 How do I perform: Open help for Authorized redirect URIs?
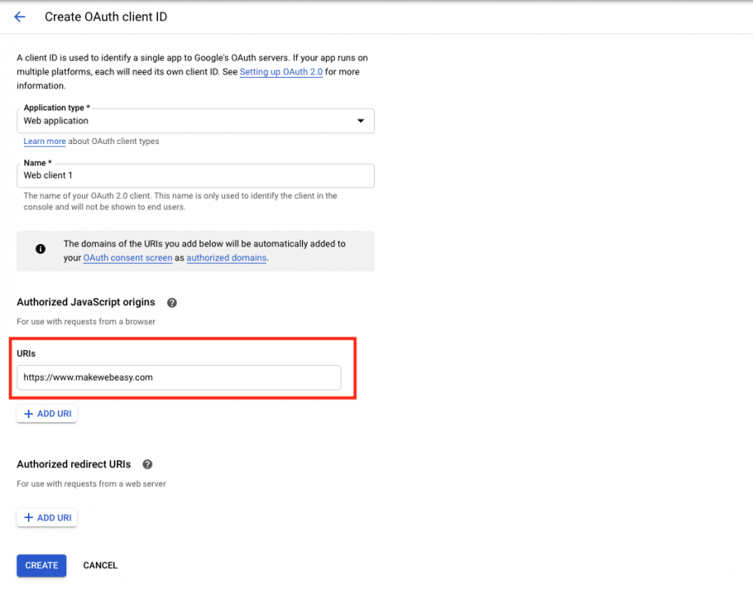coord(147,464)
